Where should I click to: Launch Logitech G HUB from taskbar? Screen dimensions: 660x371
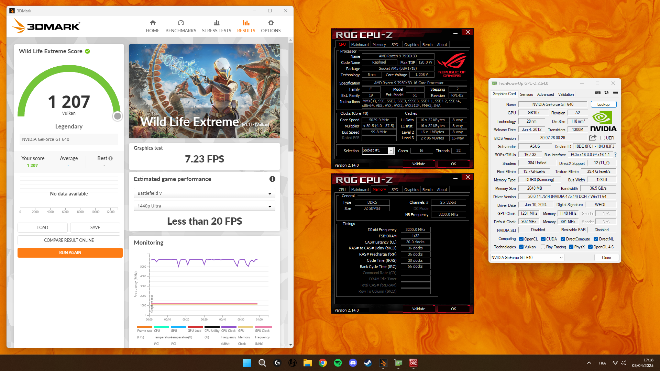[277, 363]
